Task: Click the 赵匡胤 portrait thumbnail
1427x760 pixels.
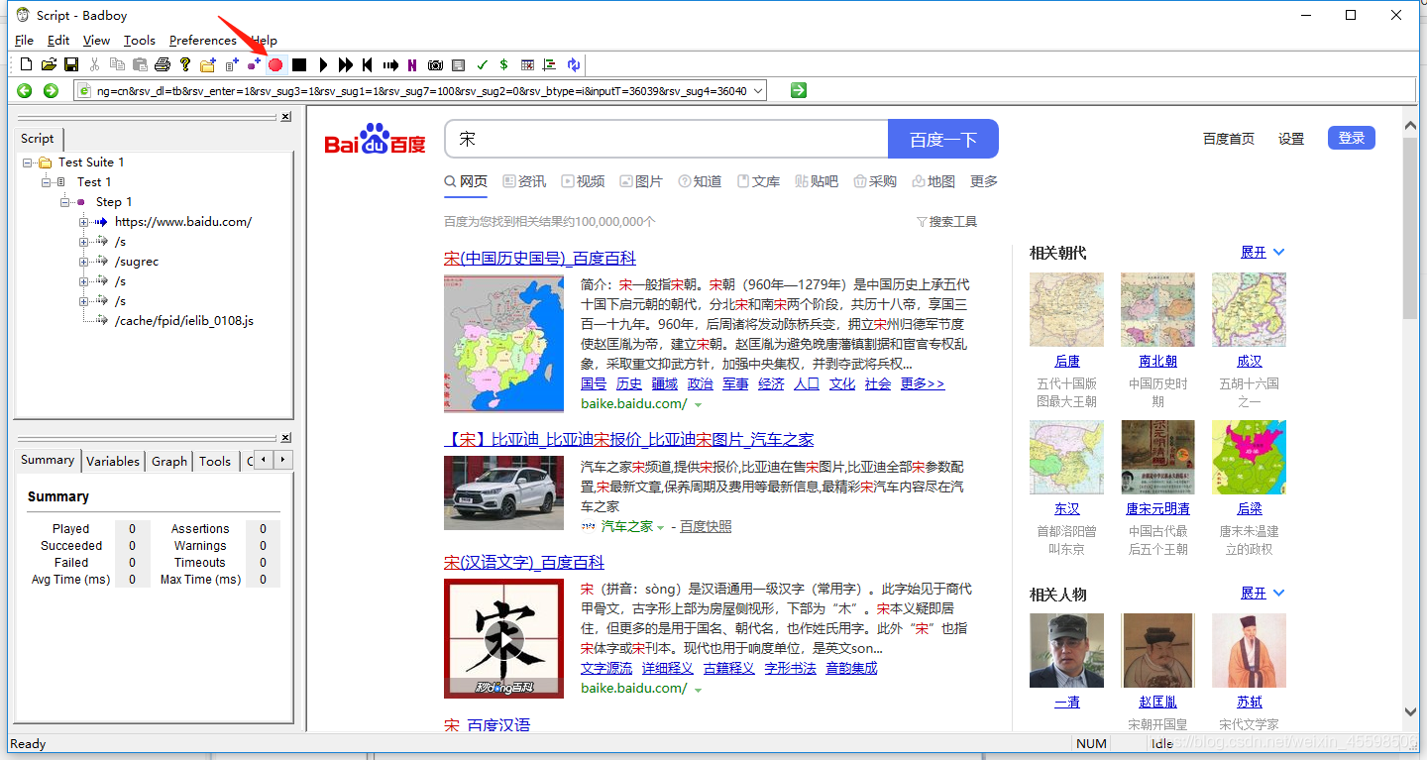Action: pos(1158,650)
